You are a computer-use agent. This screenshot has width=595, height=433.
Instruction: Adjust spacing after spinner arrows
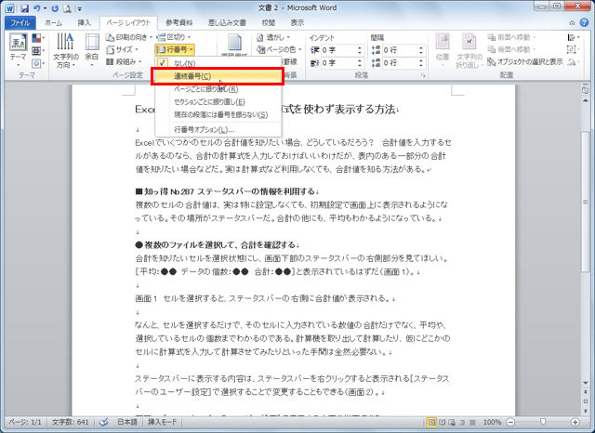click(x=421, y=63)
